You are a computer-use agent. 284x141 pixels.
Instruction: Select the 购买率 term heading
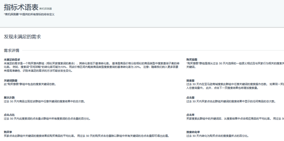coord(8,132)
